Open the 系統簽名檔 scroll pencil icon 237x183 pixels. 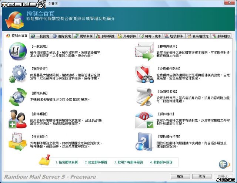144,97
